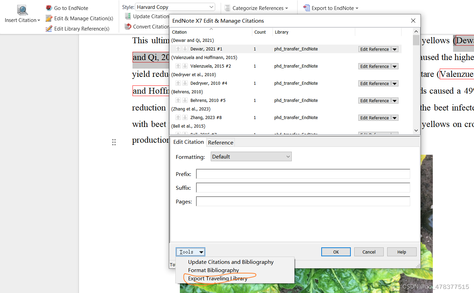Select the Dedryver, 2010 #4 citation row
Viewport: 474px width, 293px height.
click(286, 83)
